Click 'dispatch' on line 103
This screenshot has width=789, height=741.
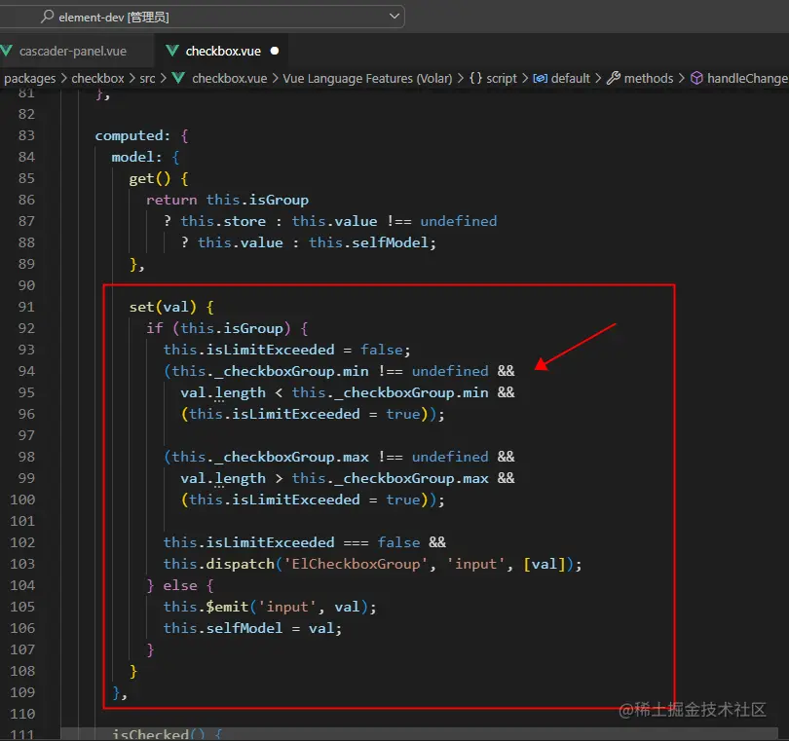tap(240, 564)
